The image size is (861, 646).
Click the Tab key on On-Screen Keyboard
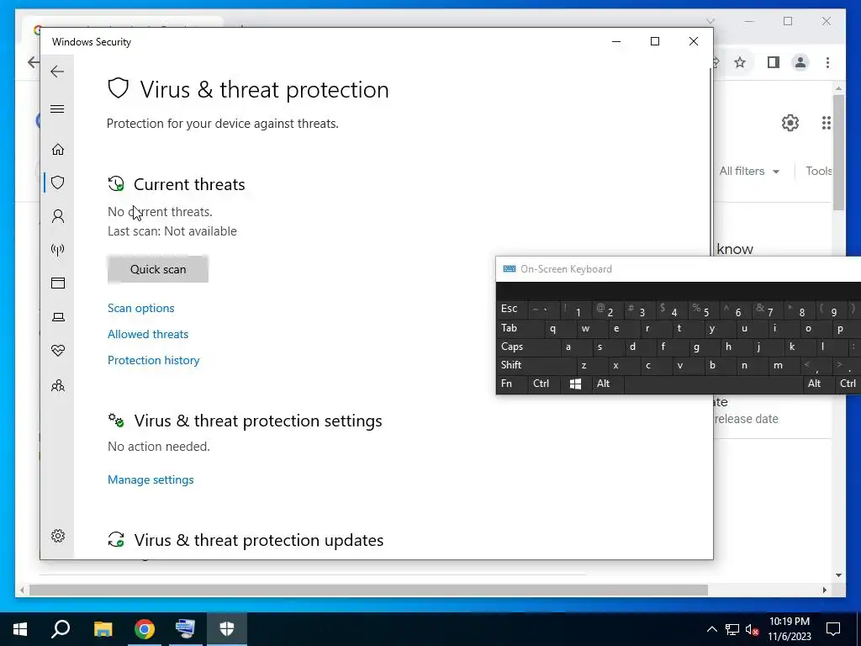coord(520,328)
